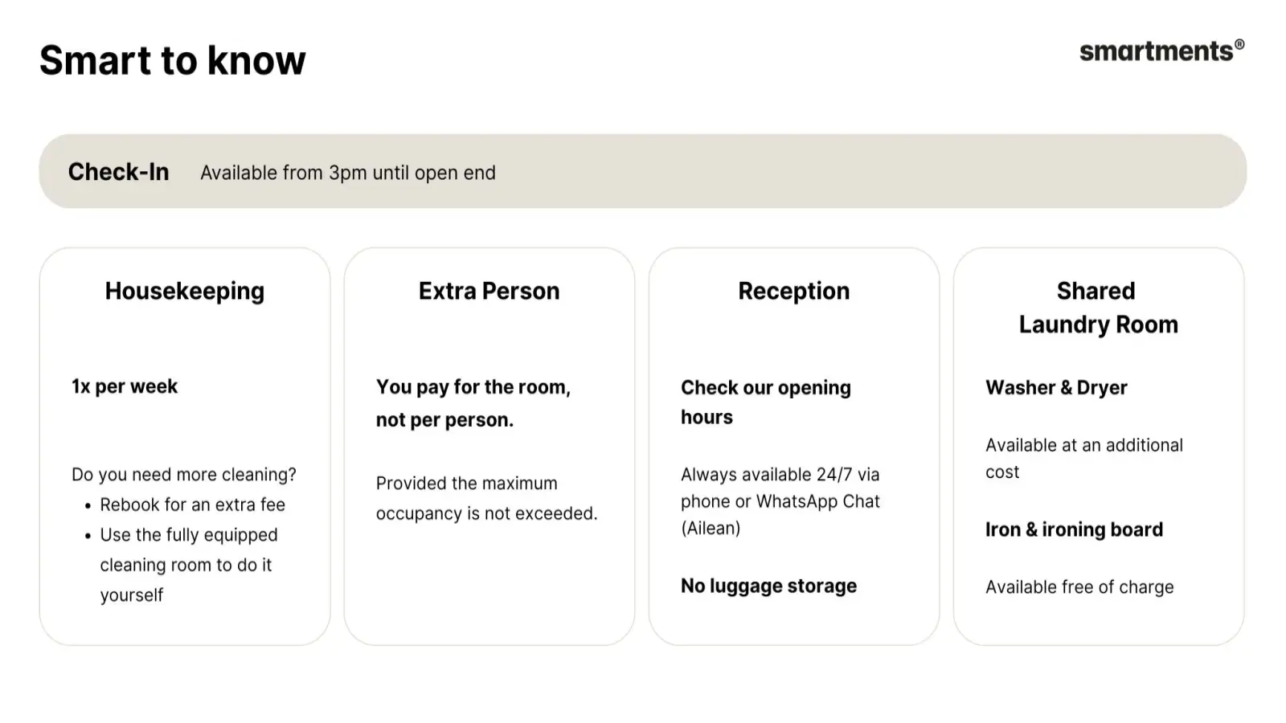Click Rebook for an extra fee bullet

pyautogui.click(x=192, y=504)
